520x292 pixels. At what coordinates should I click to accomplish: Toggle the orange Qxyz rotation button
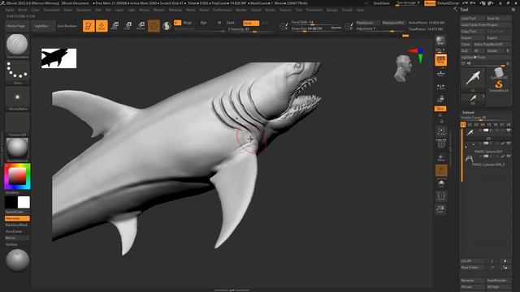click(x=440, y=109)
